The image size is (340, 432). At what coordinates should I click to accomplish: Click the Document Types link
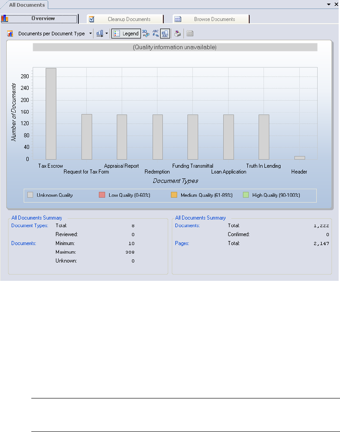[x=30, y=226]
